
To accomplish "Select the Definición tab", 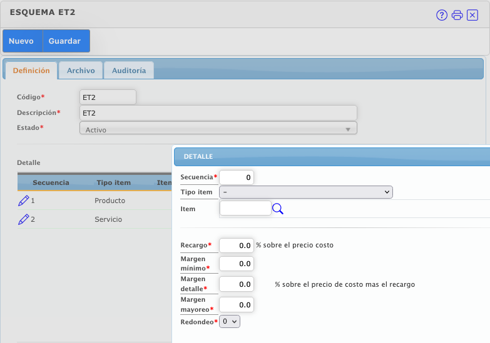I will click(x=31, y=71).
